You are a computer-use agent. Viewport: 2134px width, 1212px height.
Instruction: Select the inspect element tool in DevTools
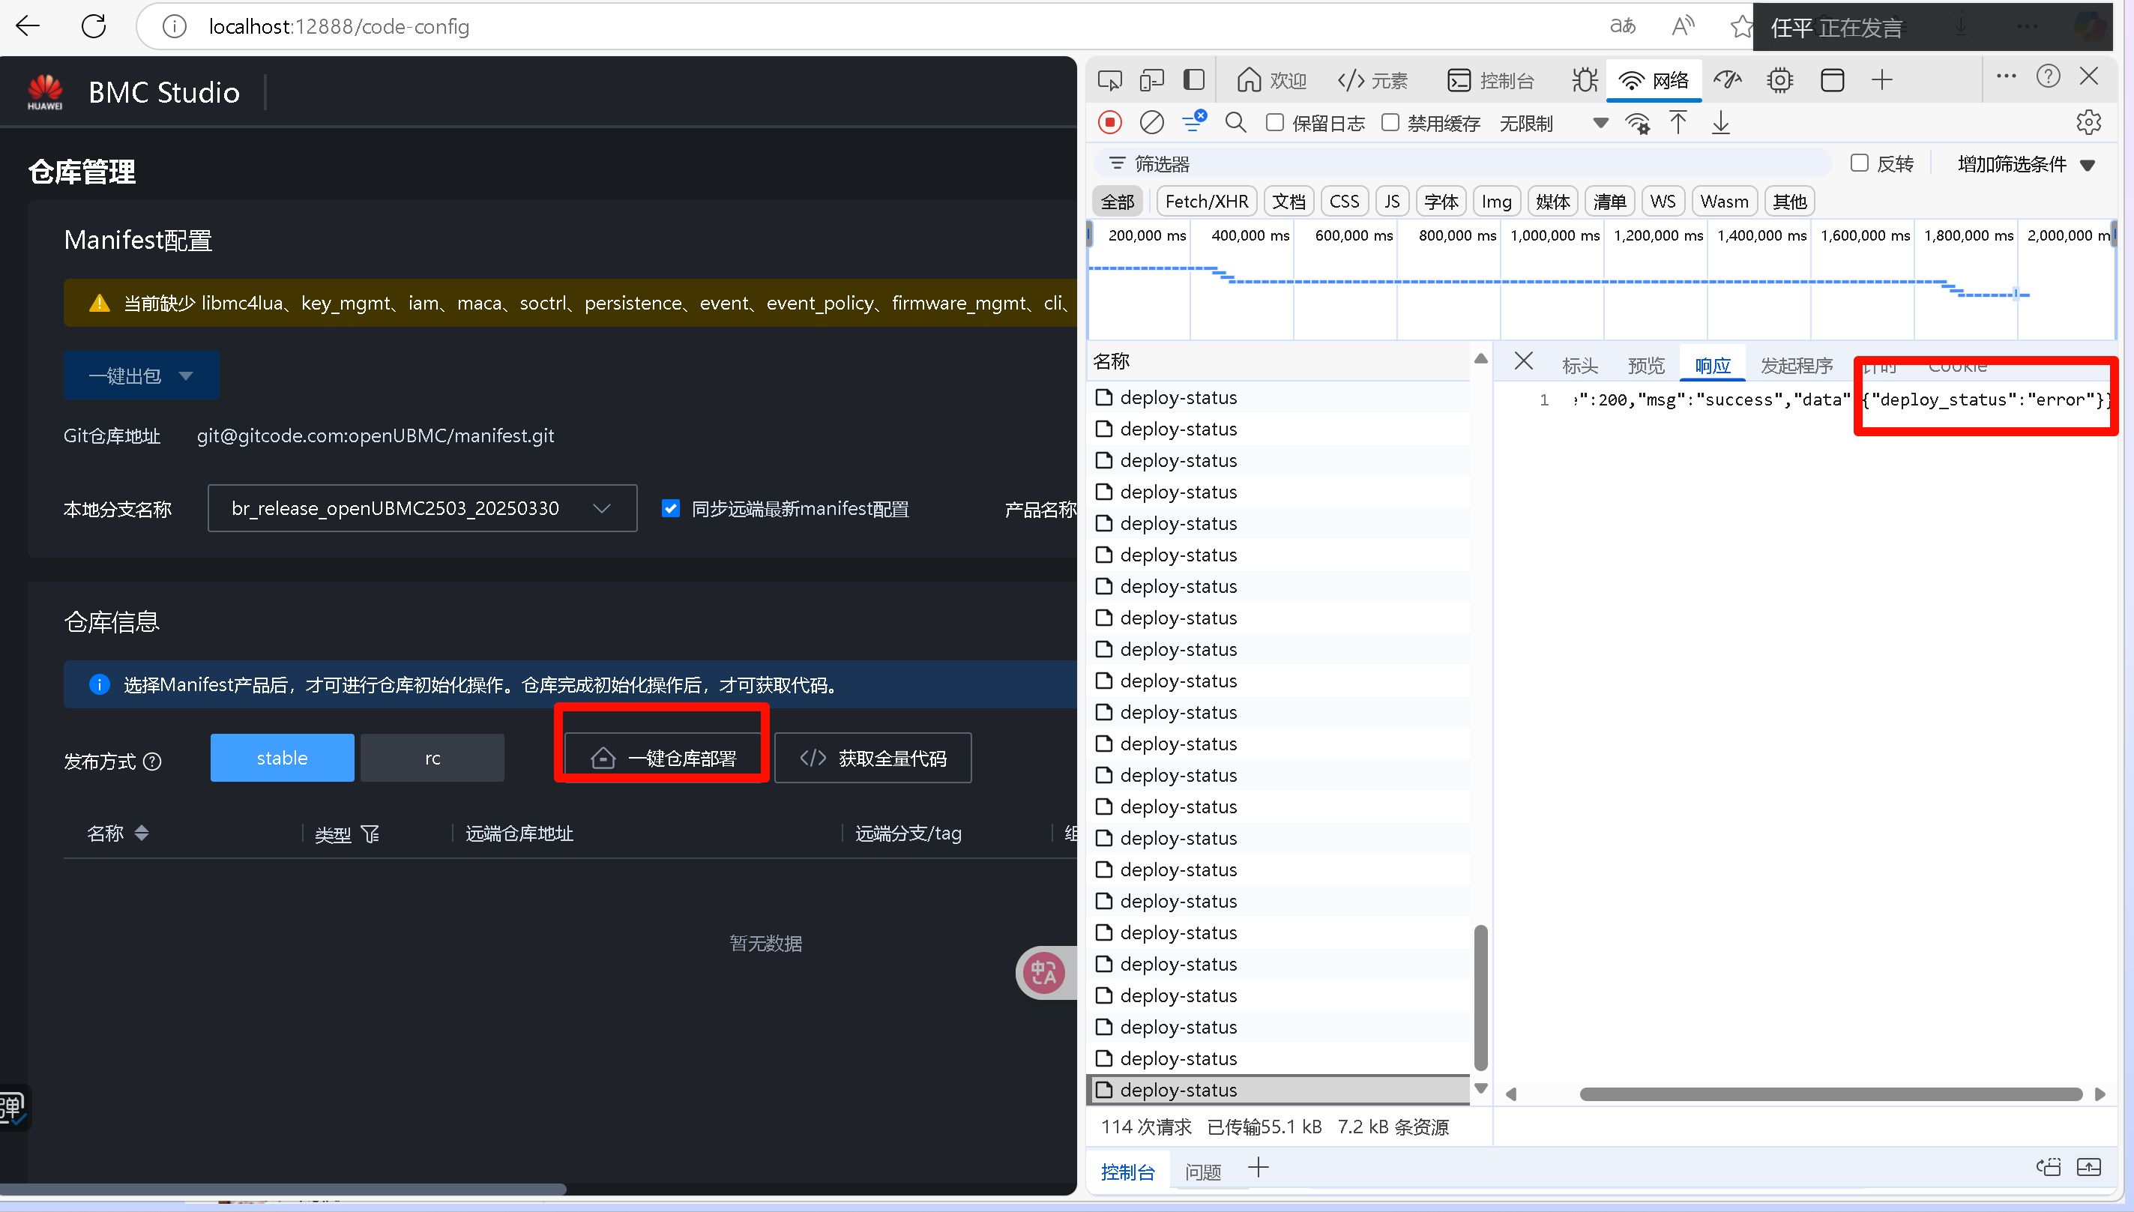1109,79
